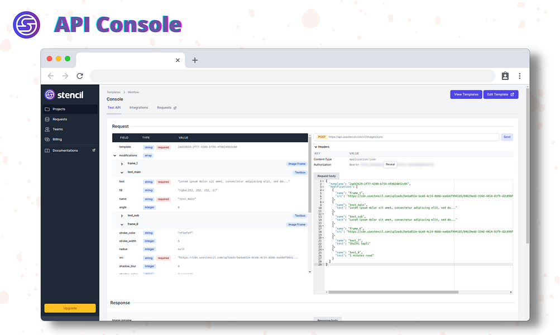Click the Textbox tag on text_main

[x=300, y=173]
